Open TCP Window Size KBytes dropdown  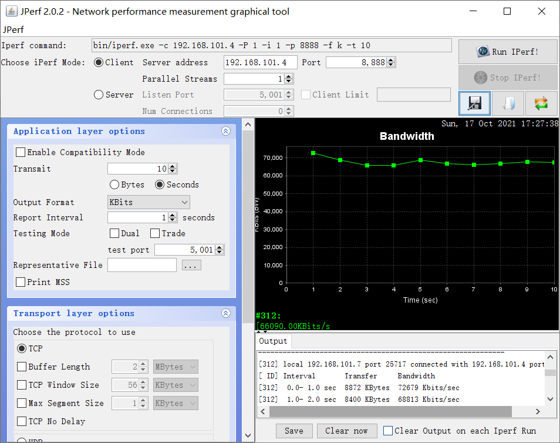point(176,385)
